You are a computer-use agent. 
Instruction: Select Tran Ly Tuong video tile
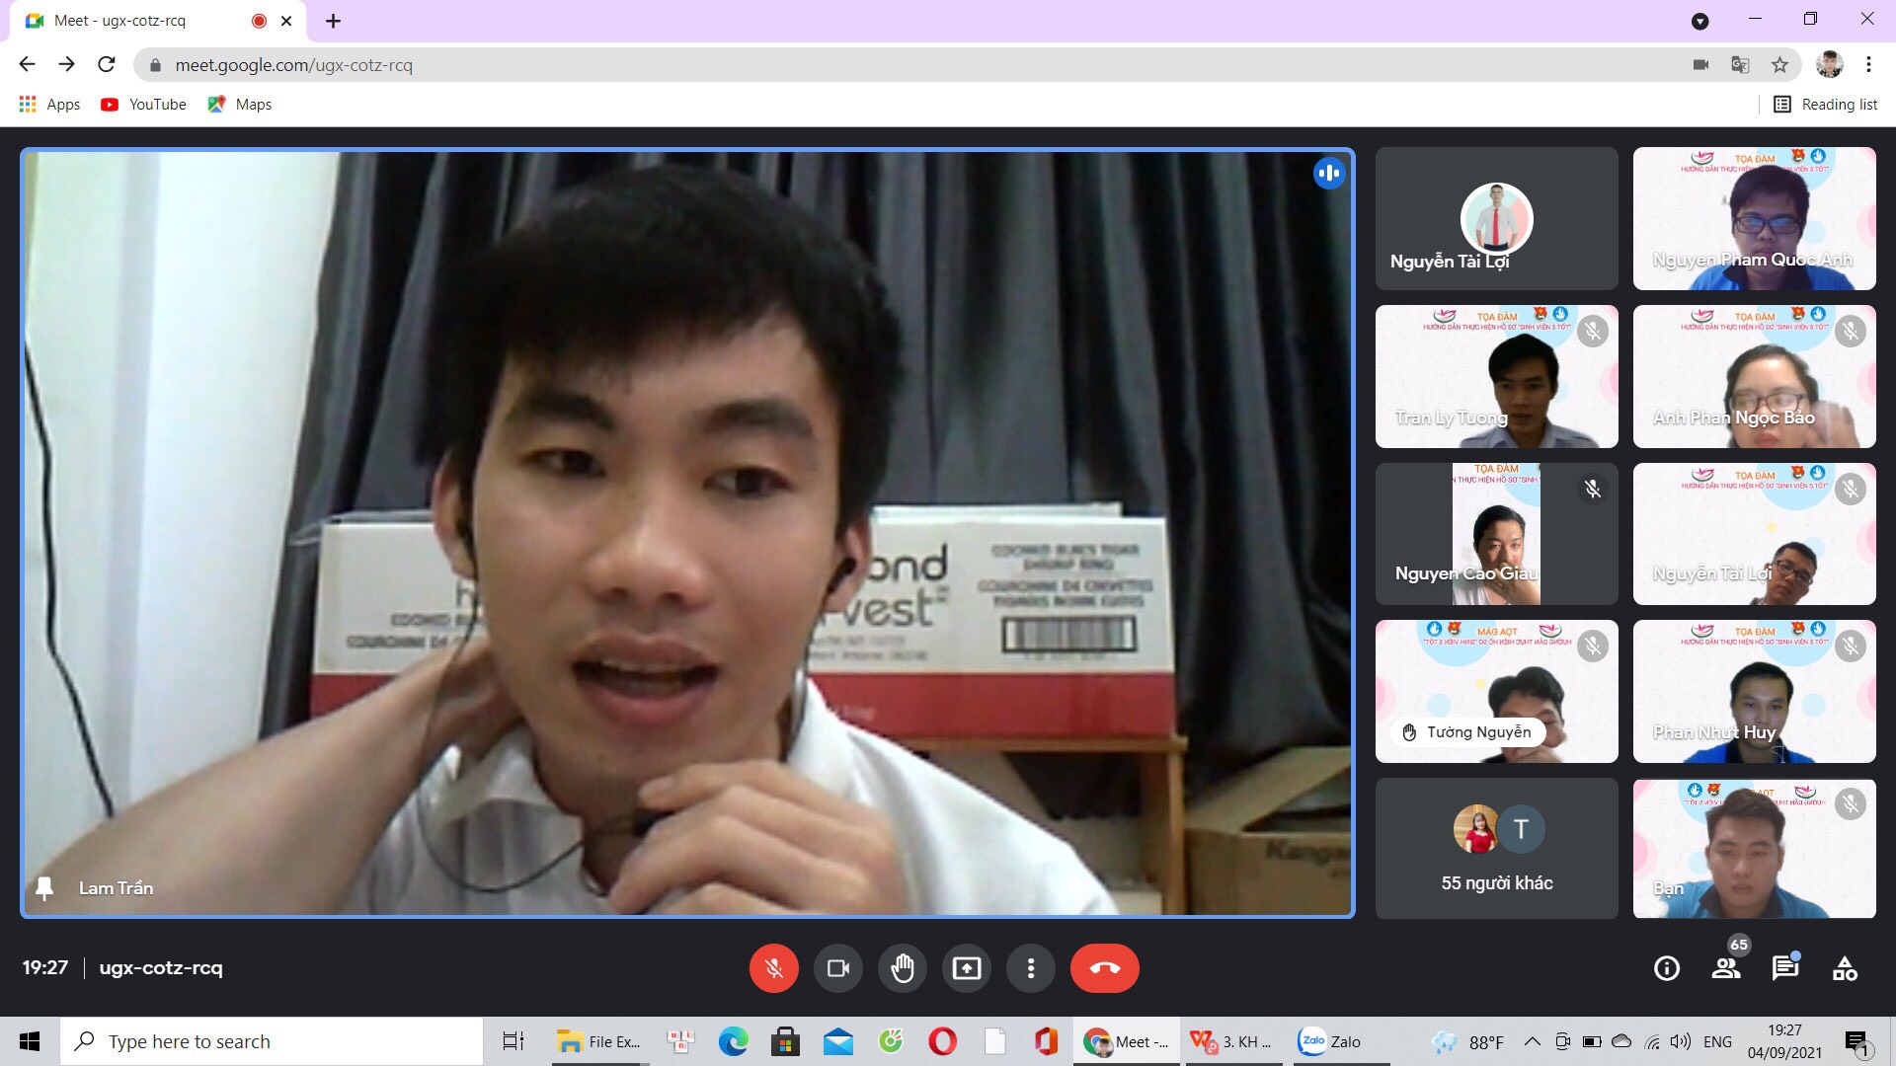(x=1496, y=376)
